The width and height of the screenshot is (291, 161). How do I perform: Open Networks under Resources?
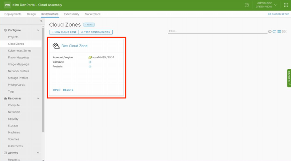(14, 112)
